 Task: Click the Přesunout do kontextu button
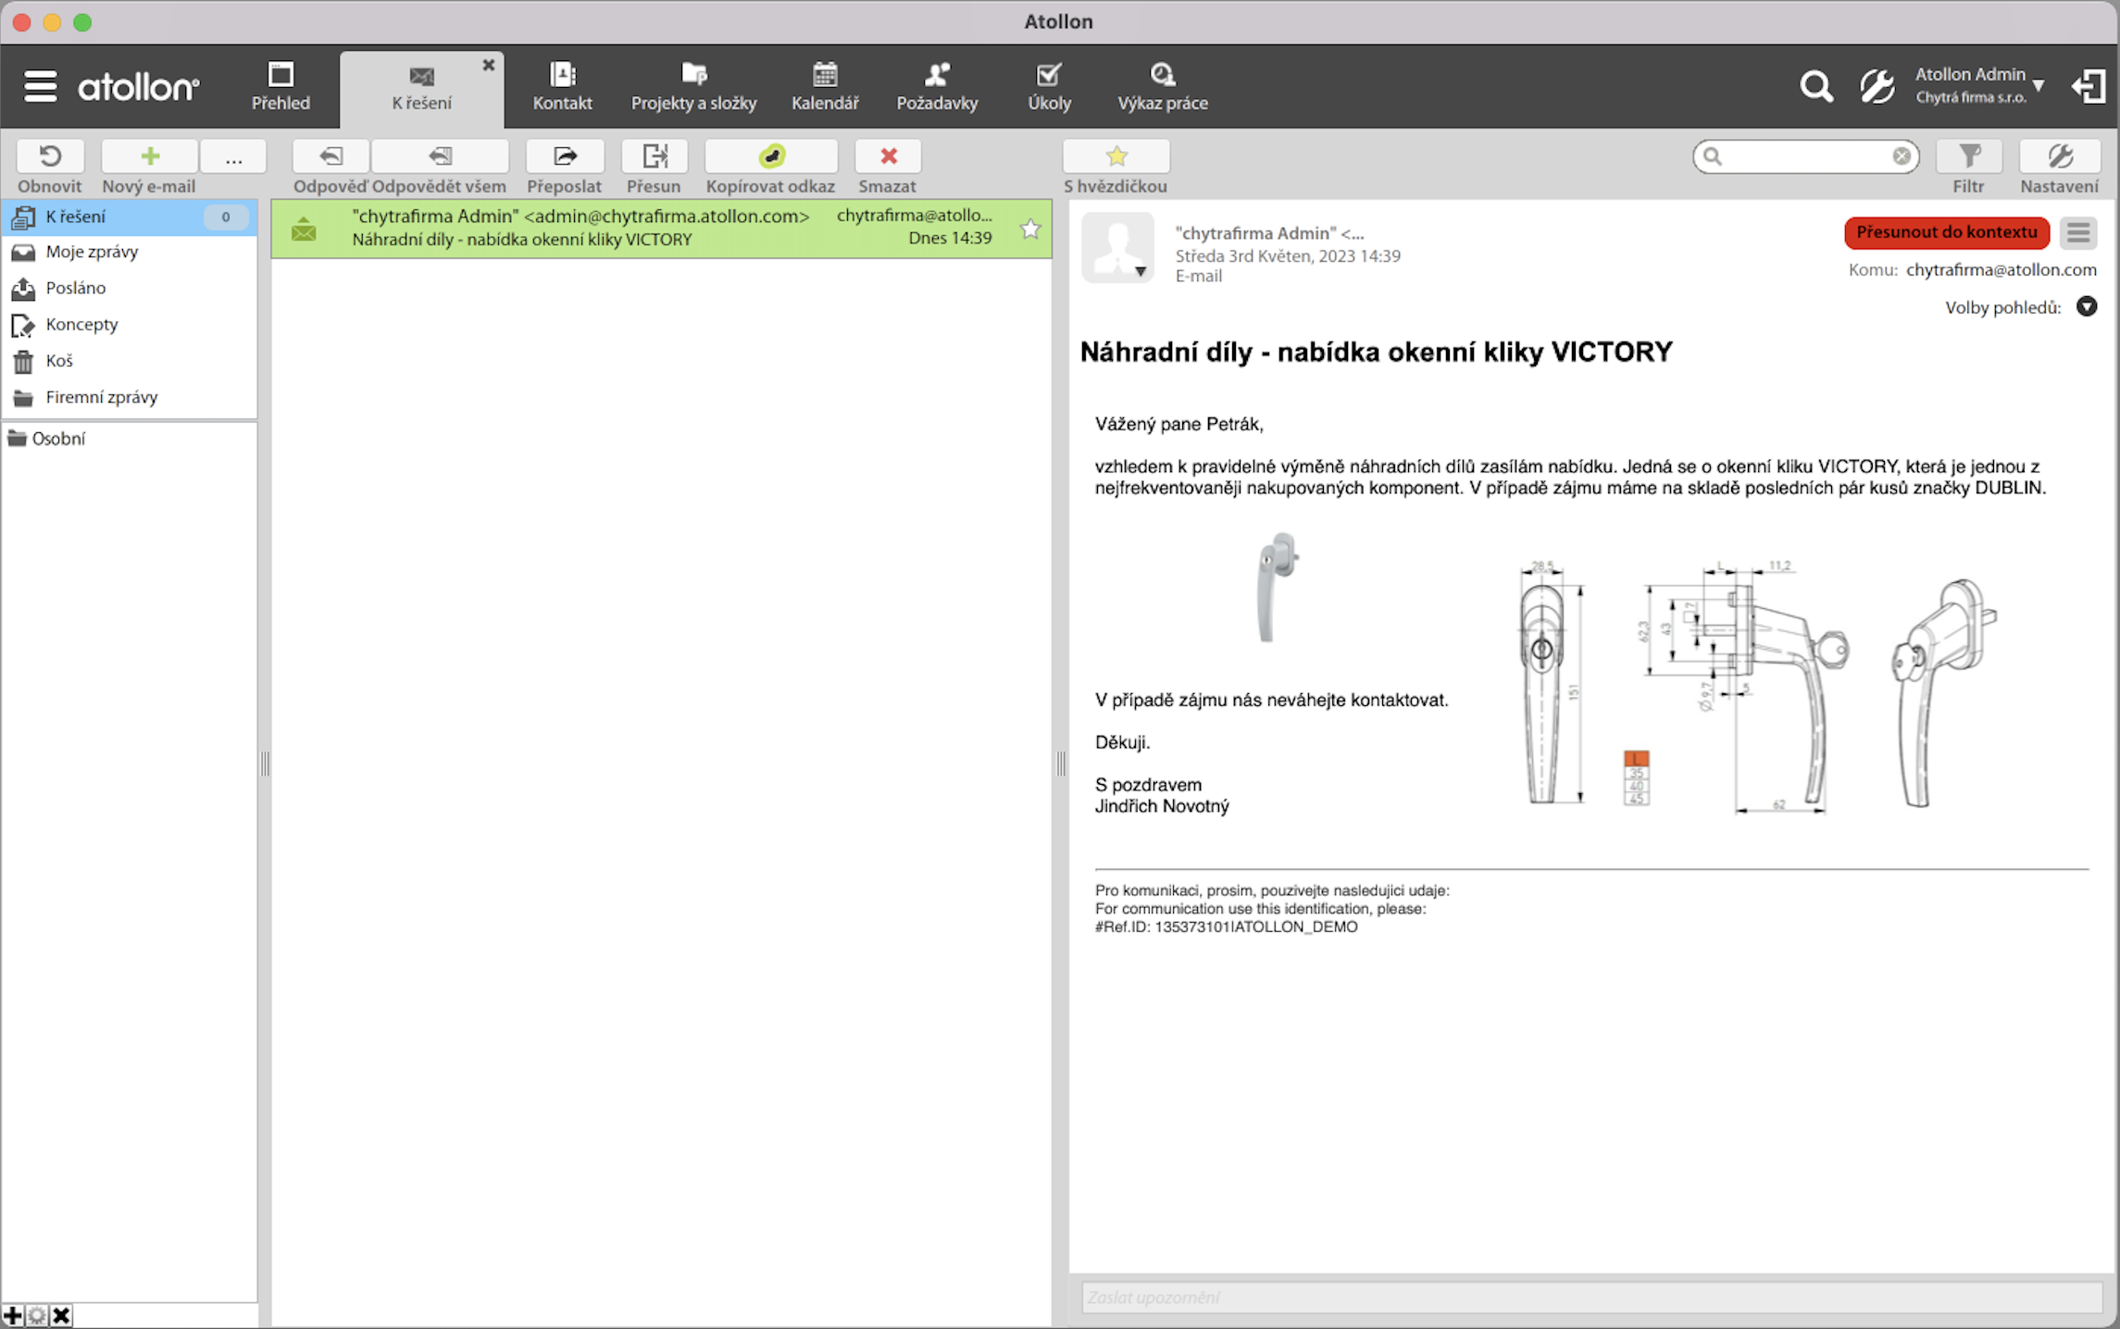point(1946,232)
